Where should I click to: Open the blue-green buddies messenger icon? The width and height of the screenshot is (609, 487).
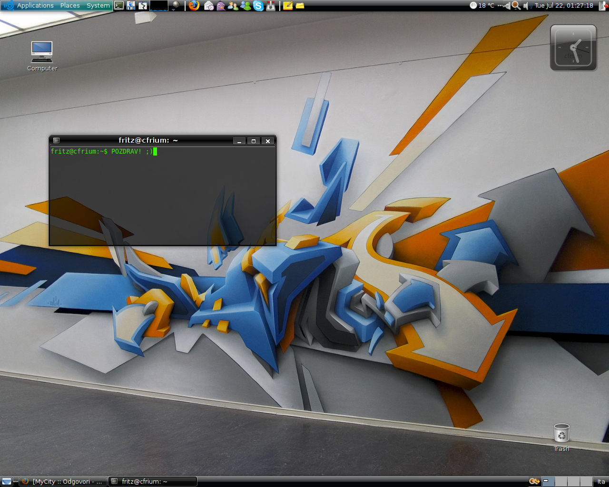(246, 6)
